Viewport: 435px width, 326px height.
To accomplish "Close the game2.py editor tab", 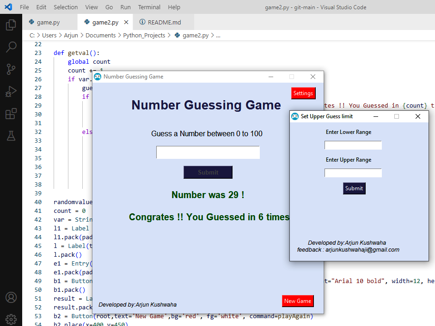I will (x=126, y=22).
